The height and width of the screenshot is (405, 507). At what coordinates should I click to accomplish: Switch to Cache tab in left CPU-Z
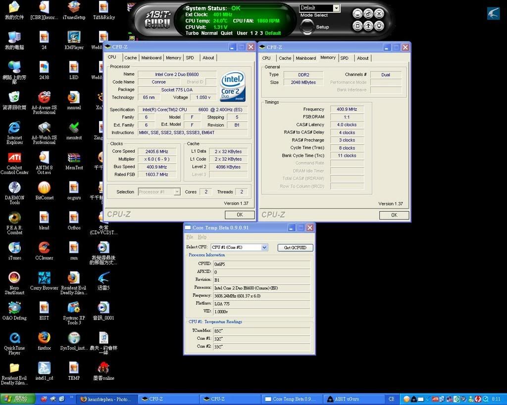[x=131, y=58]
